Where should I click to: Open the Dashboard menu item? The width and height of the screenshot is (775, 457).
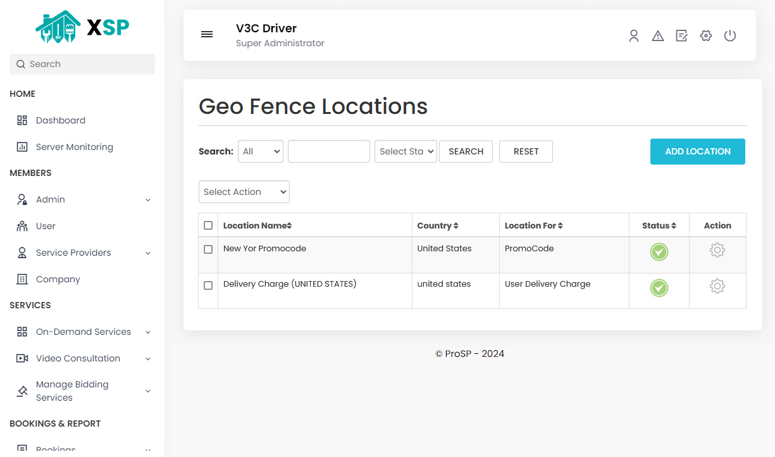(60, 120)
